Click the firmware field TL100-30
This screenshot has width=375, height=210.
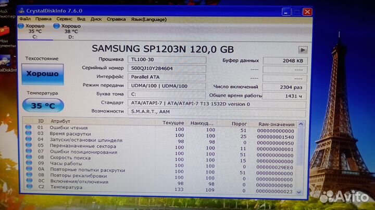click(x=167, y=60)
